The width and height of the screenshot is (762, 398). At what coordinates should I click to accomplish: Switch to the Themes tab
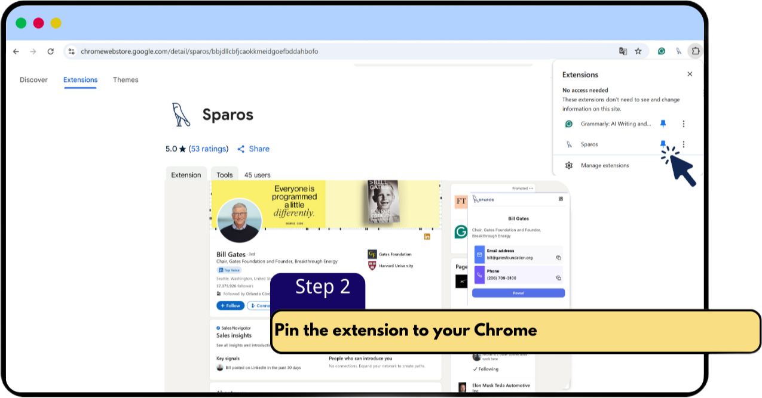[x=126, y=79]
